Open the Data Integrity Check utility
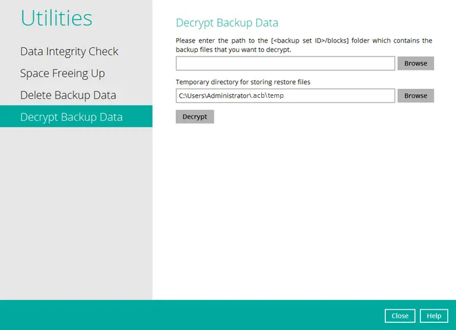This screenshot has width=456, height=330. [69, 52]
